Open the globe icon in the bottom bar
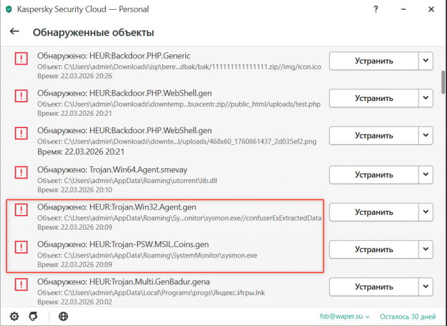 click(x=63, y=316)
